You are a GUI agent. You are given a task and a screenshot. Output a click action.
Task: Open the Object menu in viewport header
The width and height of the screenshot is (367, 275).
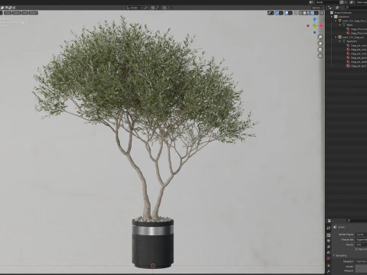pyautogui.click(x=33, y=13)
